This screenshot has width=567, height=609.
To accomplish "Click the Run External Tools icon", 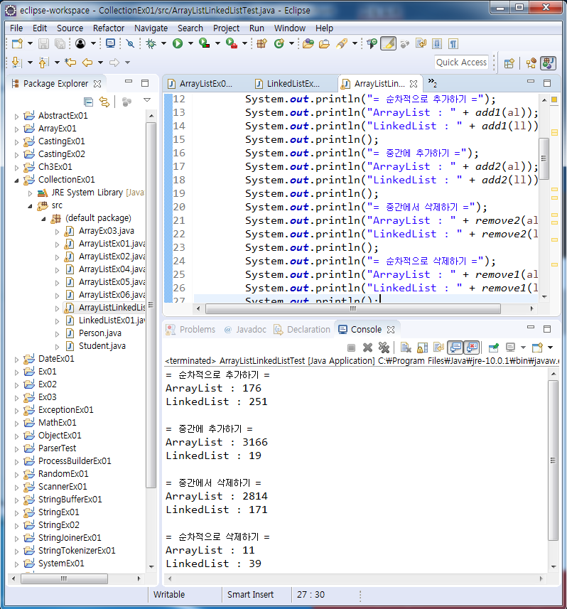I will (x=232, y=43).
